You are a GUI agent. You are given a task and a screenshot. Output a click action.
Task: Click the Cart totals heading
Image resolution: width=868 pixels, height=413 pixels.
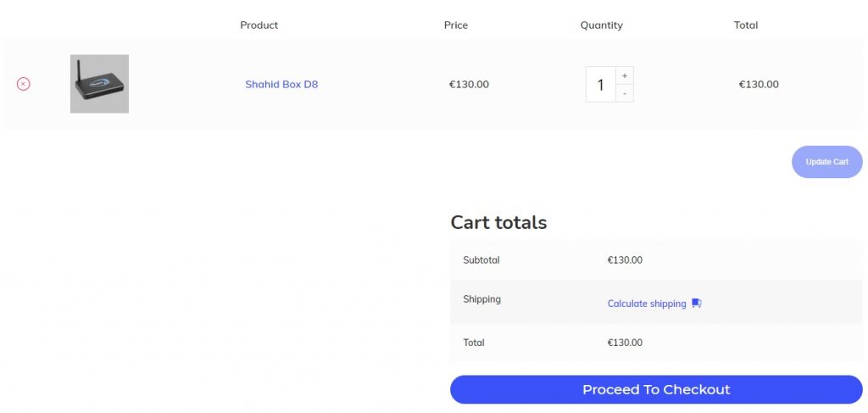click(498, 222)
